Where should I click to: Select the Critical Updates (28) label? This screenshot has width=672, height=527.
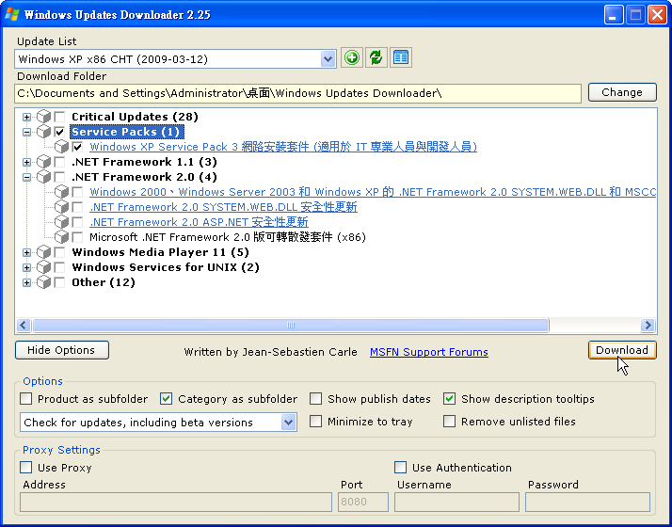[135, 117]
